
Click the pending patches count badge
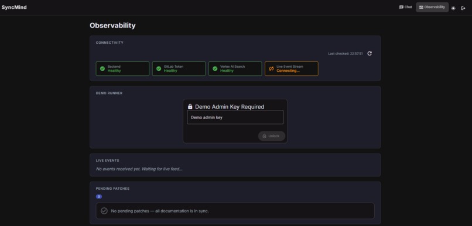(99, 197)
